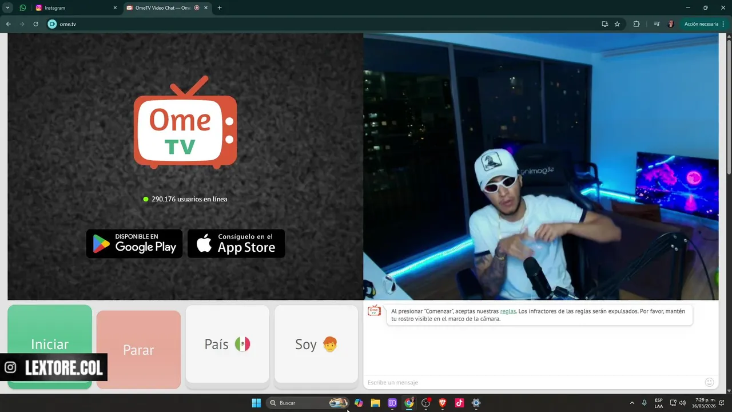Install app icon in address bar
Image resolution: width=732 pixels, height=412 pixels.
[604, 24]
